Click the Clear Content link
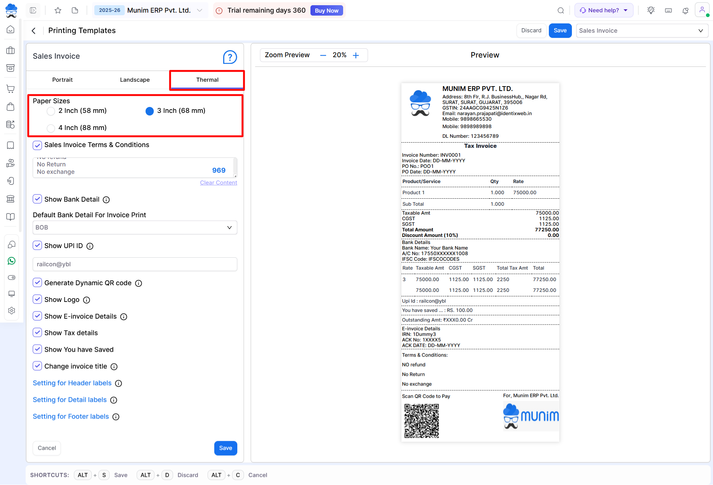The image size is (713, 485). click(218, 183)
